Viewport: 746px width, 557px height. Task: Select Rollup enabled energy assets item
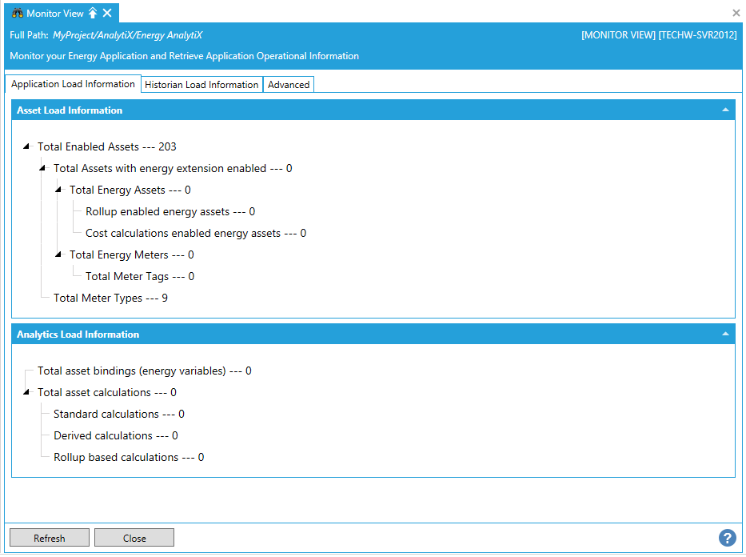(170, 211)
